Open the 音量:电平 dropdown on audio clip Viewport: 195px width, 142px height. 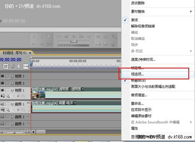(x=75, y=103)
